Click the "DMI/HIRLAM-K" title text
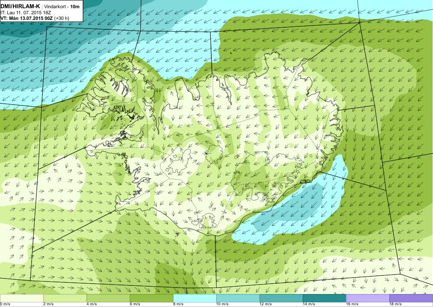 (20, 6)
